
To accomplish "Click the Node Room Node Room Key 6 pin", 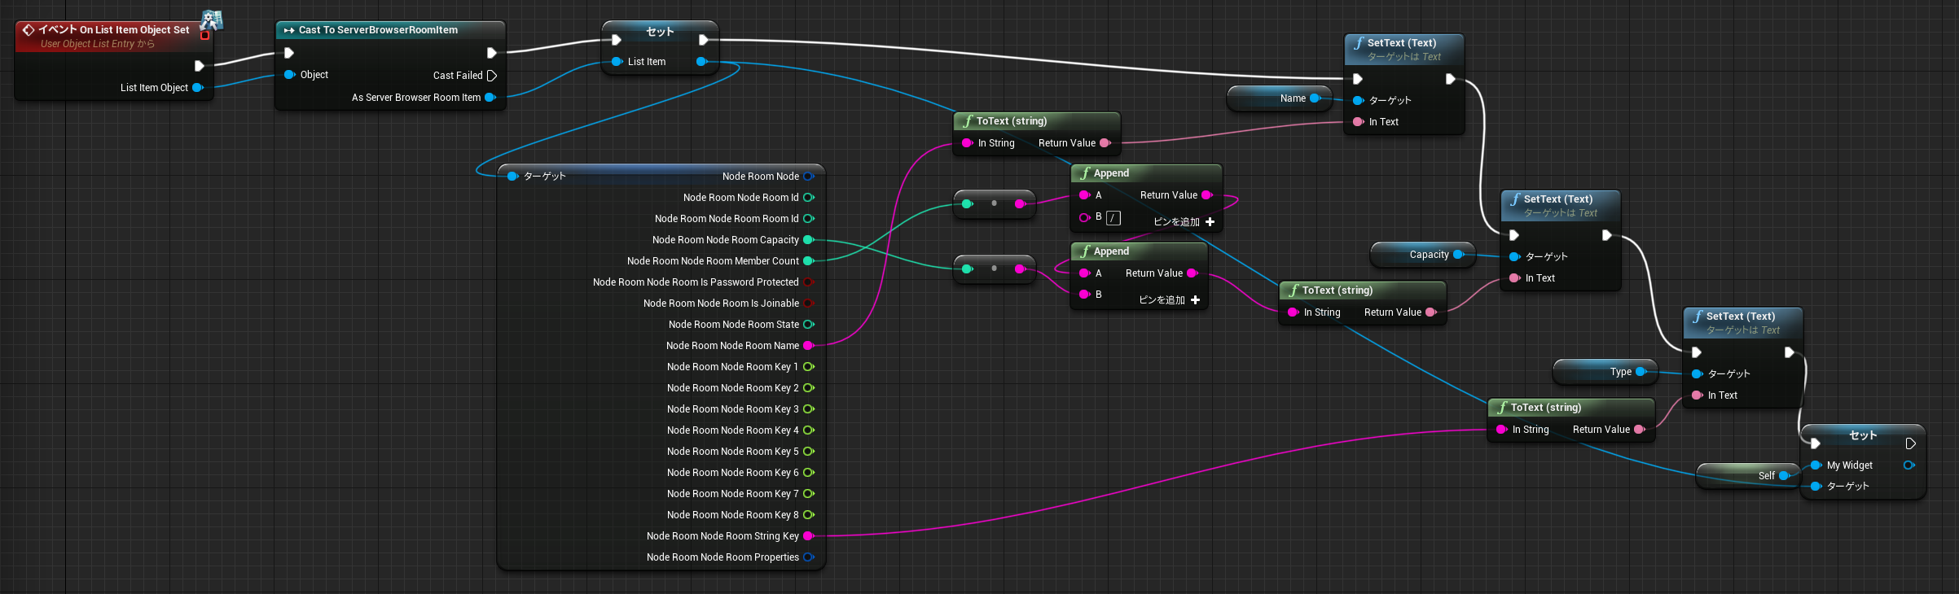I will click(809, 473).
